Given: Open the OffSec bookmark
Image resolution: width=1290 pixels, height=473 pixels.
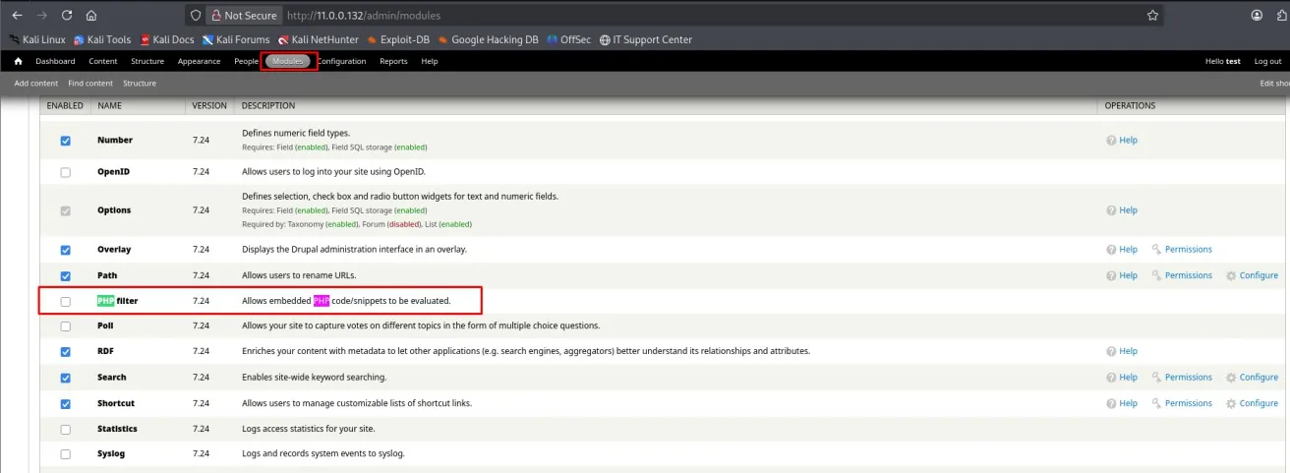Looking at the screenshot, I should [x=569, y=40].
